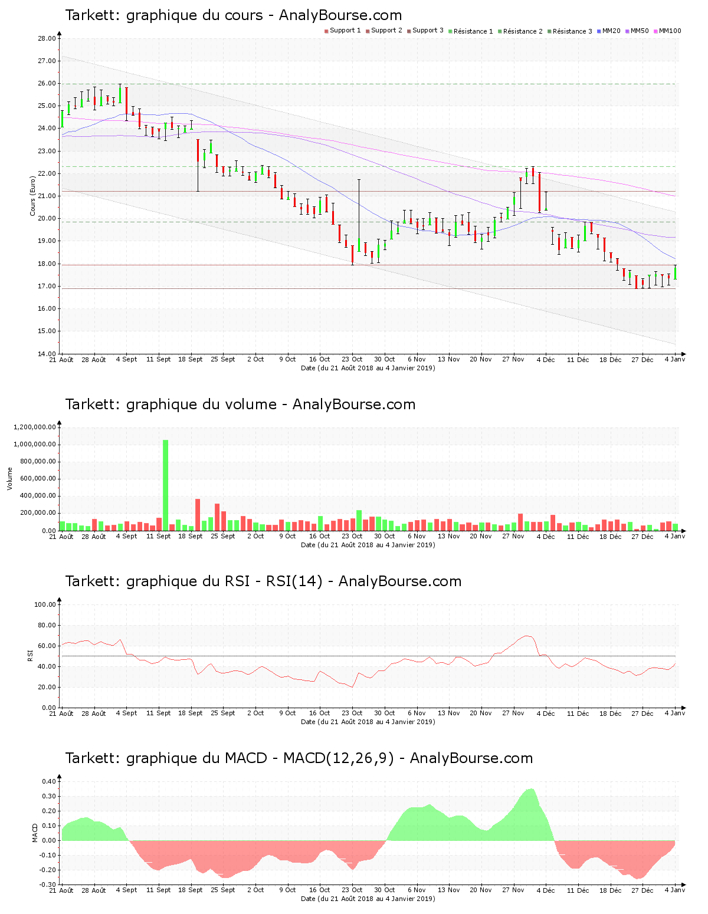Viewport: 708px width, 914px height.
Task: Click '18 Sept' date on volume chart axis
Action: [191, 536]
